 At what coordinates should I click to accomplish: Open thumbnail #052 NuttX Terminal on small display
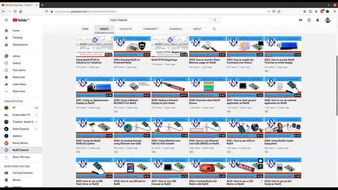(283, 46)
